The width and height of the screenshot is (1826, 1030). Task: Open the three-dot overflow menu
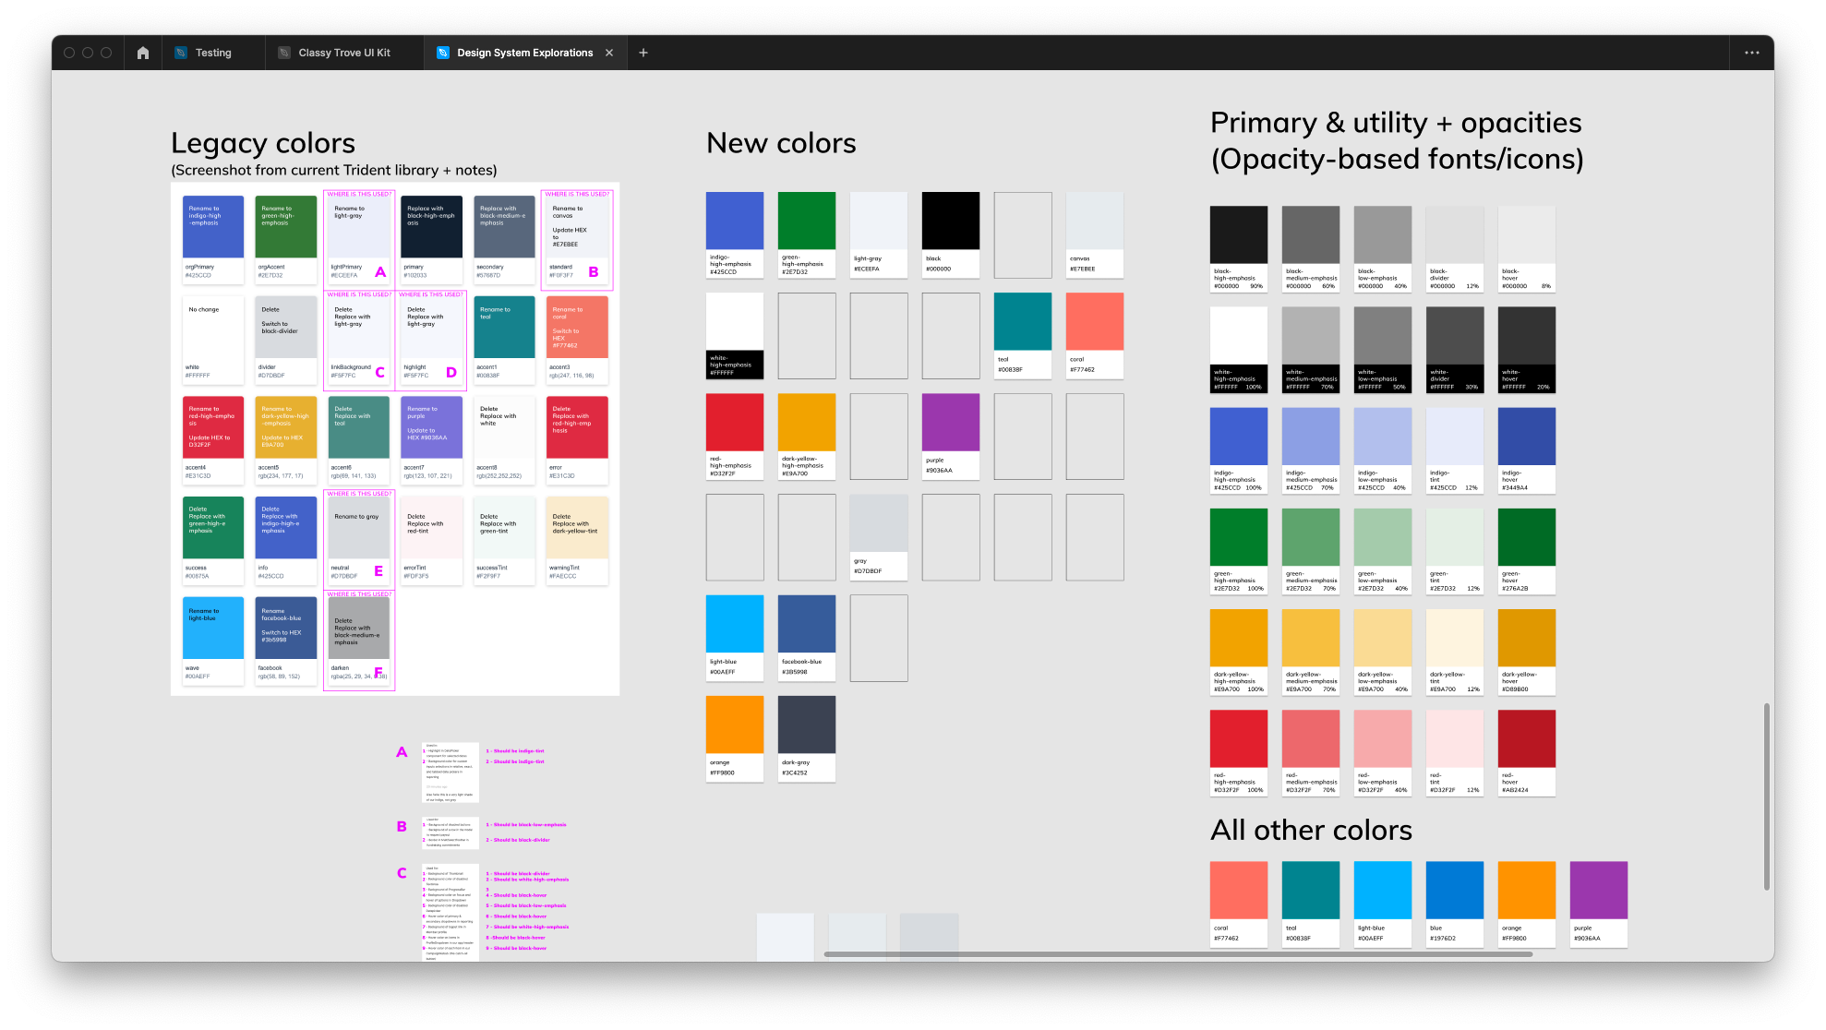1751,53
